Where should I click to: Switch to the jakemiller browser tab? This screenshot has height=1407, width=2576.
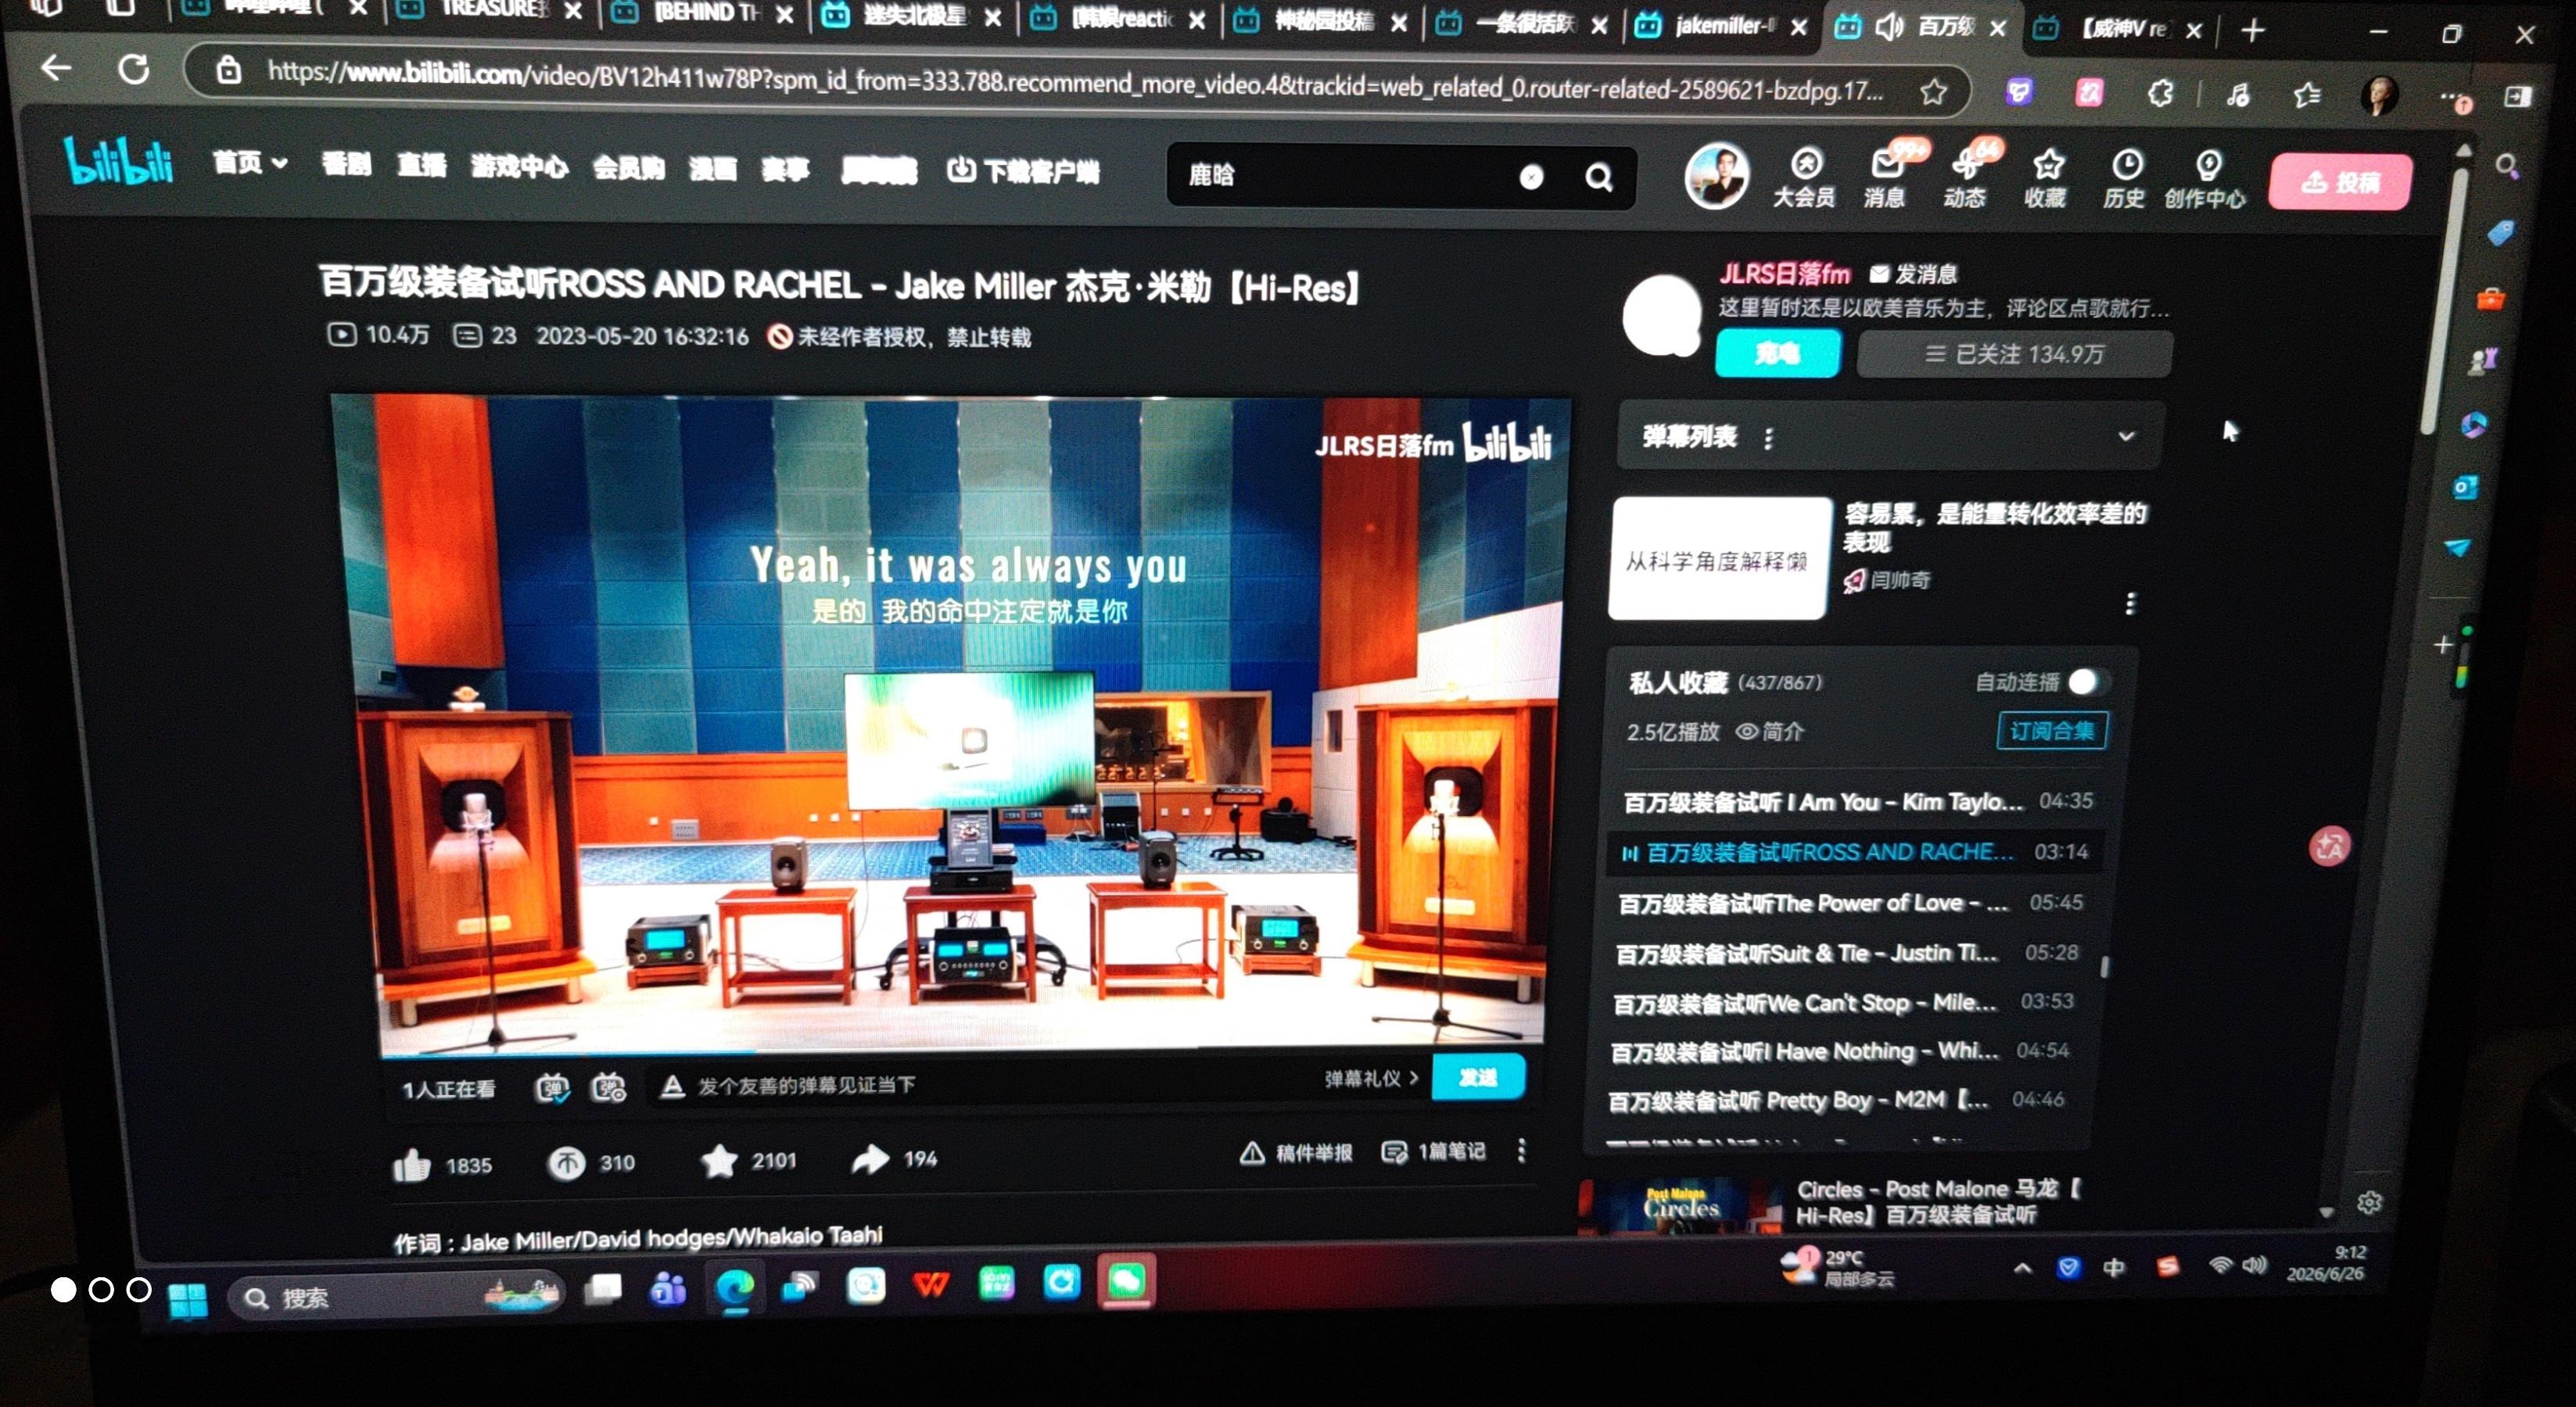point(1723,26)
